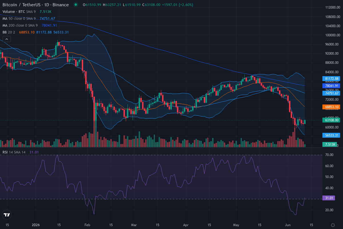Collapse the indicator legend chevron

pos(7,39)
